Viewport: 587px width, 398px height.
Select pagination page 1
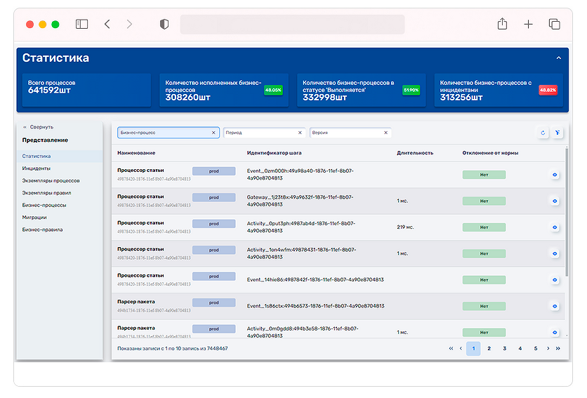(473, 349)
